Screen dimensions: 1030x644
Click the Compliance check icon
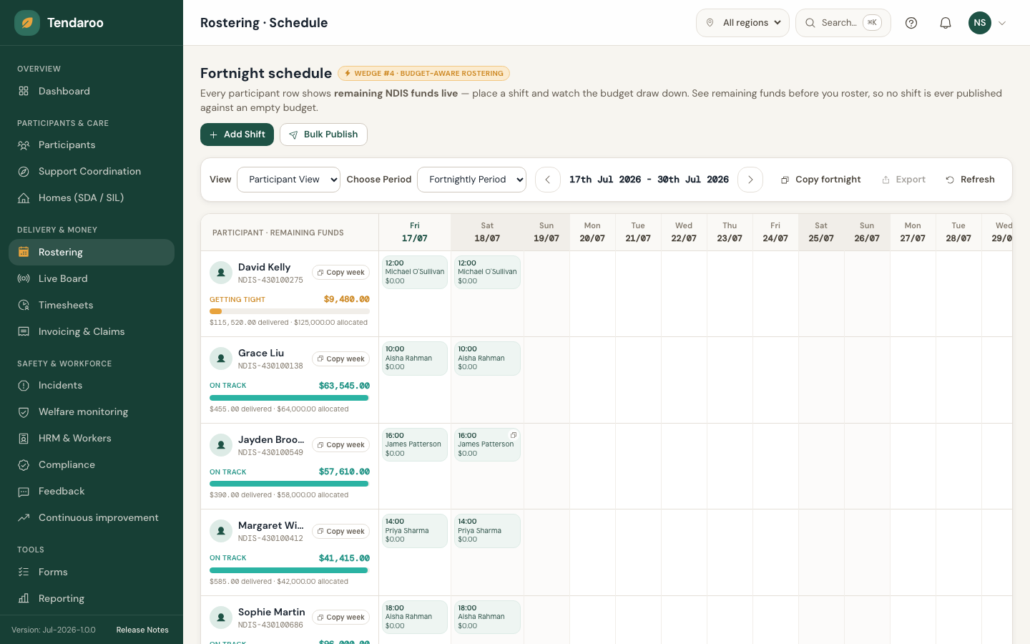(x=24, y=464)
